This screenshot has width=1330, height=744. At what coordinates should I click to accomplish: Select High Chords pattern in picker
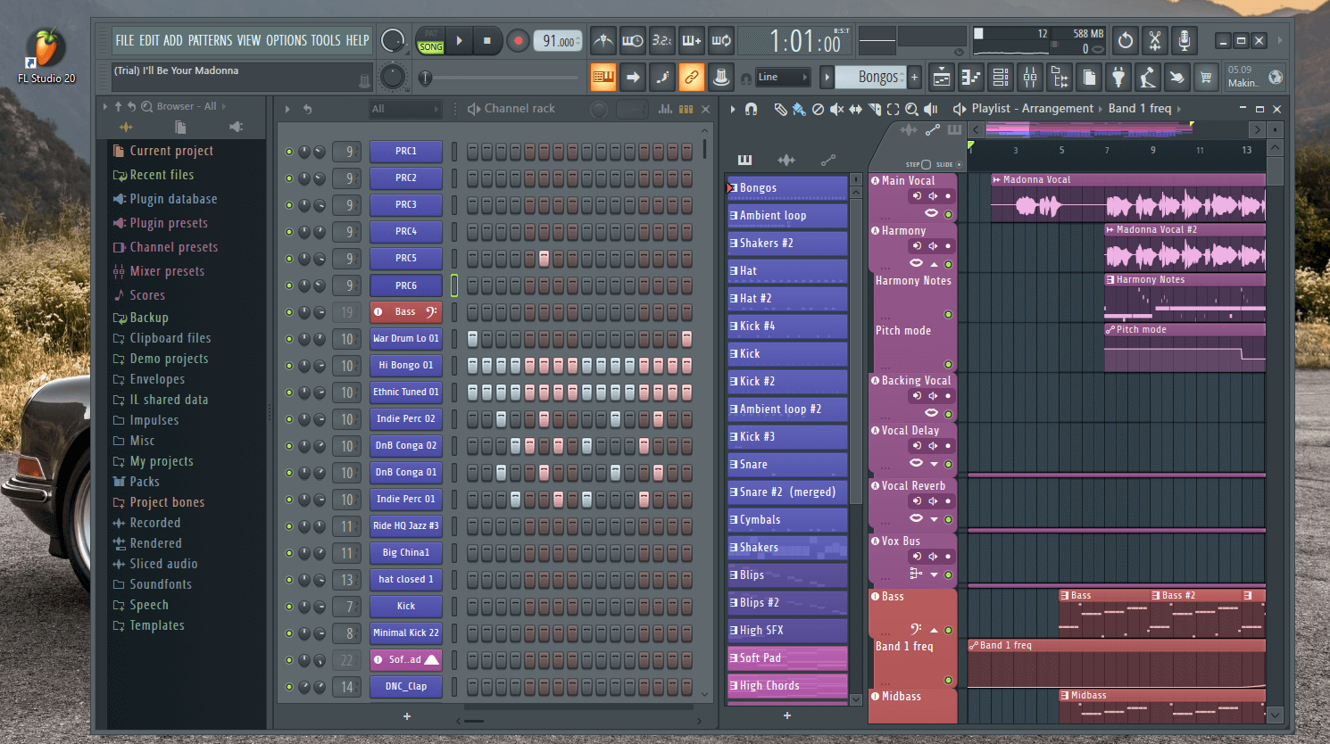(787, 686)
